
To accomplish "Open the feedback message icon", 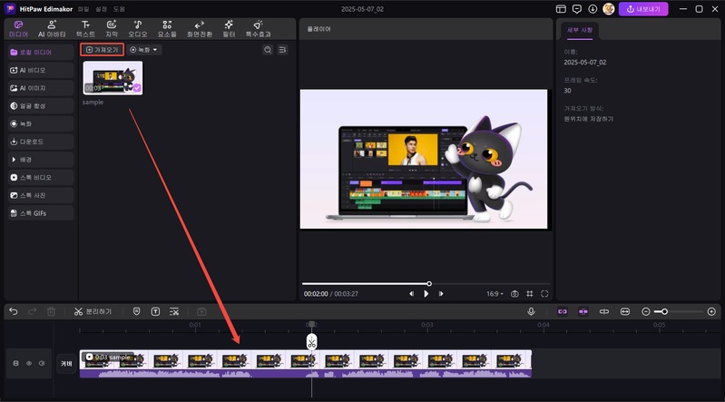I will [x=576, y=9].
